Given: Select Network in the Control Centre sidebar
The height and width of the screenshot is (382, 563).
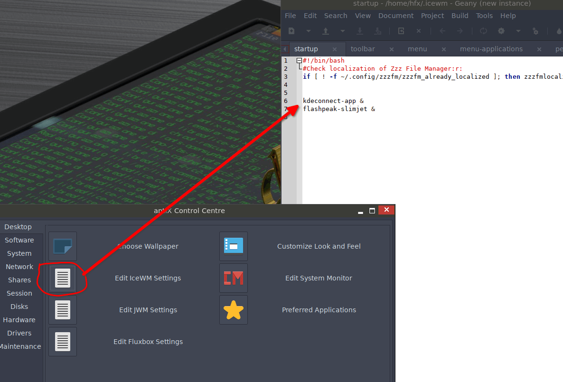Looking at the screenshot, I should [x=19, y=266].
